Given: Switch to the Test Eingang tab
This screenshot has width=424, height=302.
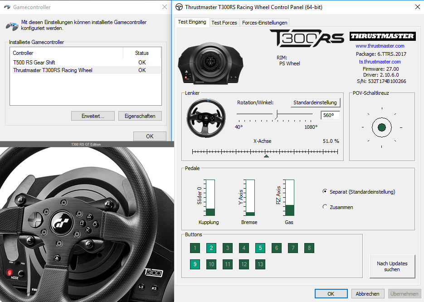Looking at the screenshot, I should click(192, 22).
